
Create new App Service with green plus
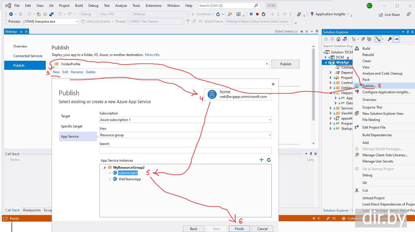tap(261, 160)
